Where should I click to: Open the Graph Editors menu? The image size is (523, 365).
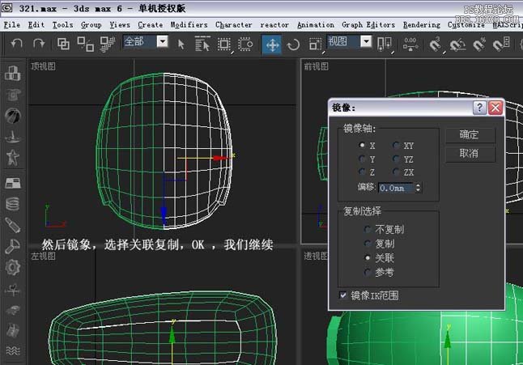[x=368, y=25]
